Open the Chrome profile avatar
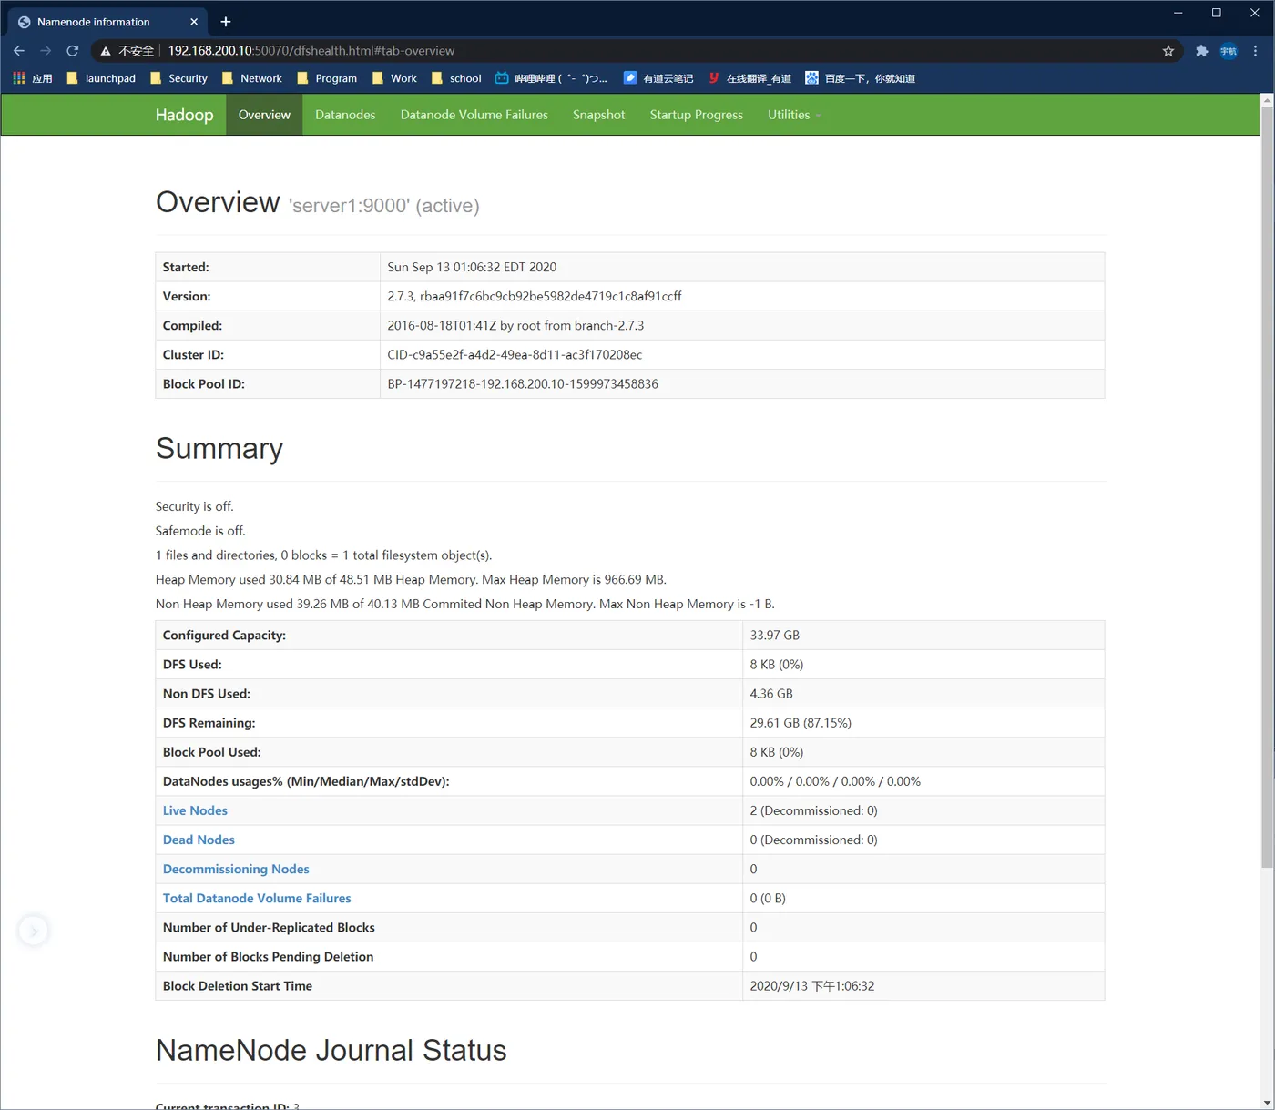This screenshot has height=1110, width=1275. tap(1229, 51)
